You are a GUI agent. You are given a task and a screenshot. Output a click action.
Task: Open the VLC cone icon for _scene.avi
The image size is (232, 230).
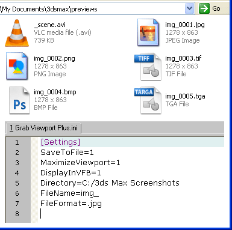pos(17,33)
